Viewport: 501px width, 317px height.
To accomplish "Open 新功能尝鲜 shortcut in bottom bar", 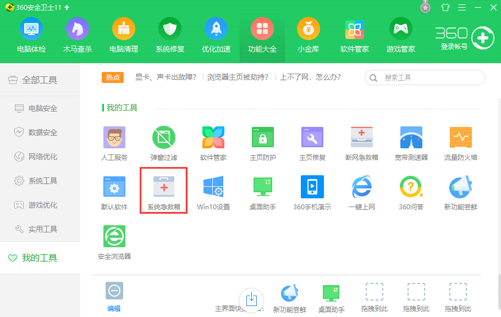I will (x=289, y=298).
